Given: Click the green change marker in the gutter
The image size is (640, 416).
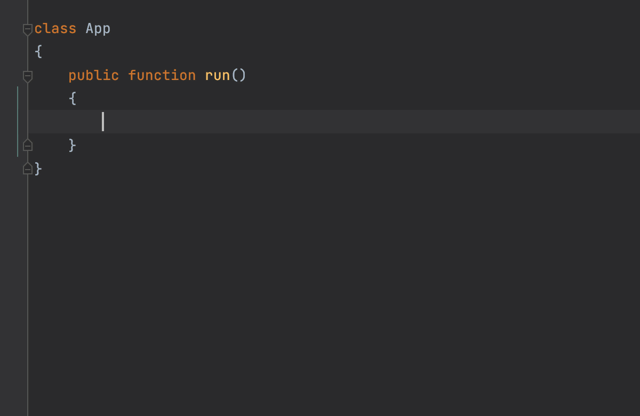Looking at the screenshot, I should [18, 122].
